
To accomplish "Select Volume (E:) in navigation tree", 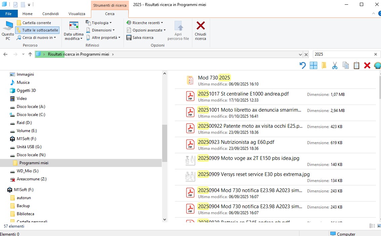I will 27,131.
